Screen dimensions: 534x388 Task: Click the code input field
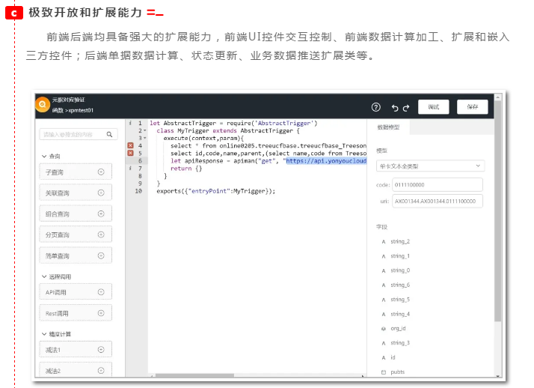(438, 184)
